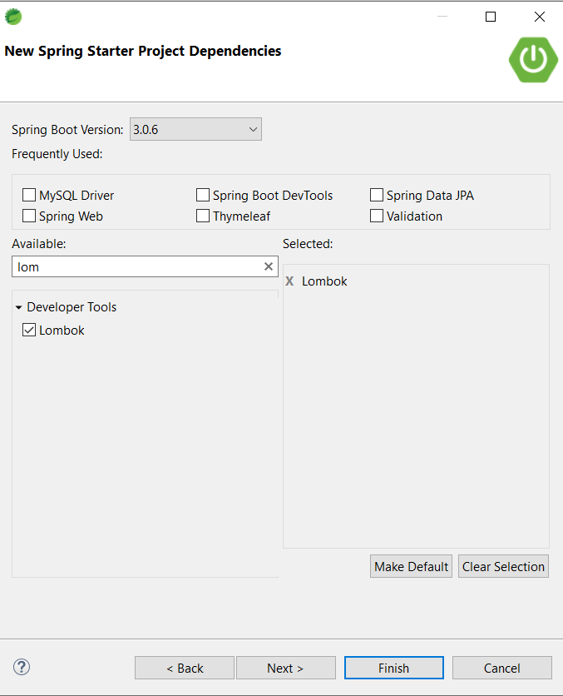Check the Spring Web dependency
Image resolution: width=563 pixels, height=696 pixels.
tap(30, 216)
